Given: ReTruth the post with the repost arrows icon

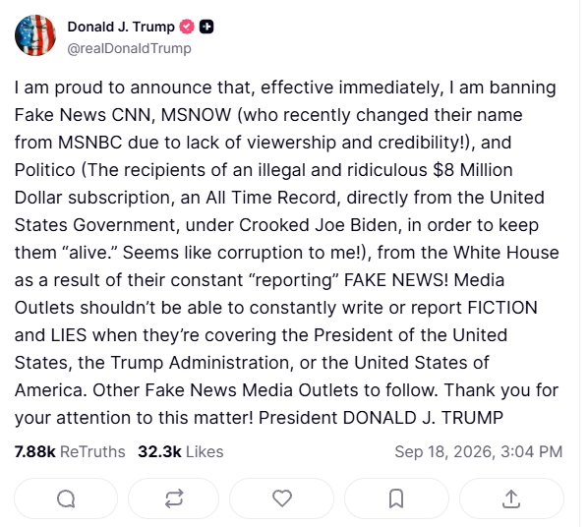Looking at the screenshot, I should [x=174, y=498].
